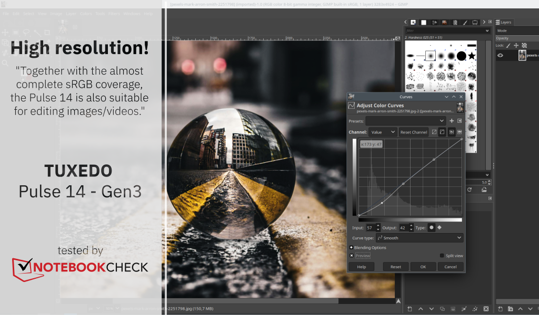The image size is (539, 315).
Task: Click the curves Input value field
Action: 370,227
